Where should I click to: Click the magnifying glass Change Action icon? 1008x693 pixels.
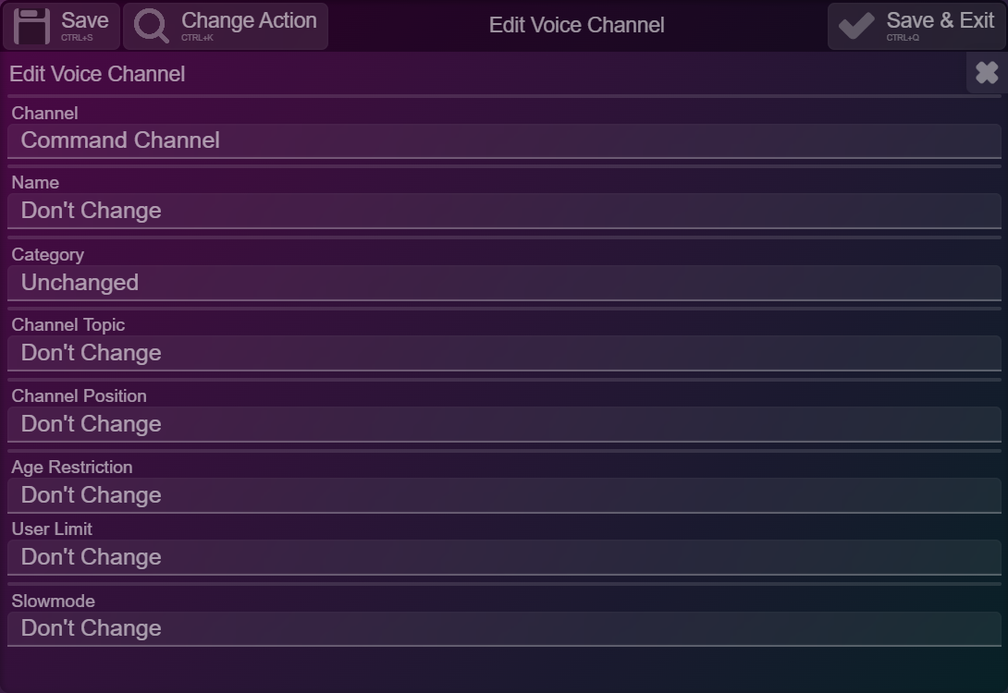point(151,26)
